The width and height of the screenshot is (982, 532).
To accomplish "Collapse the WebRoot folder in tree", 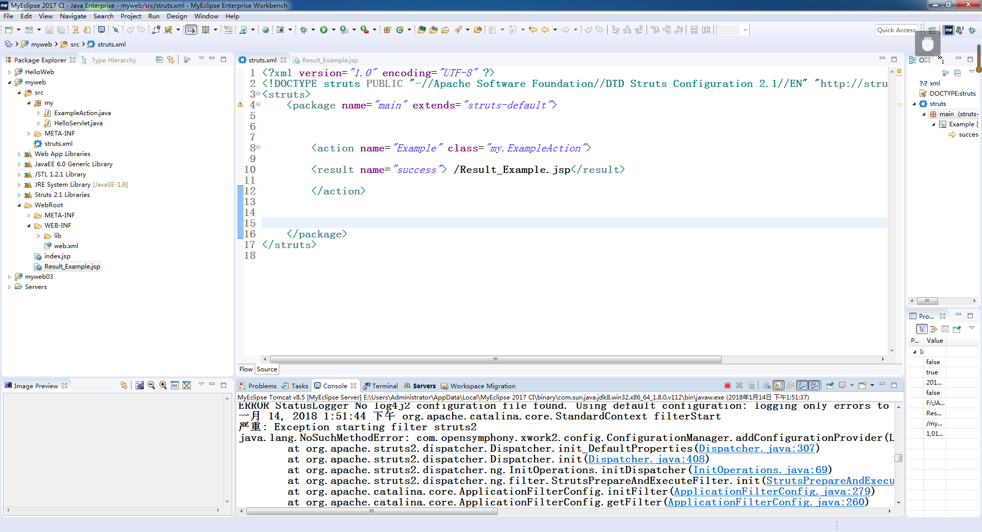I will pyautogui.click(x=19, y=205).
